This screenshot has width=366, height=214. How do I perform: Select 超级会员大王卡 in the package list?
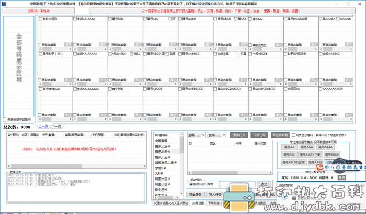click(166, 162)
